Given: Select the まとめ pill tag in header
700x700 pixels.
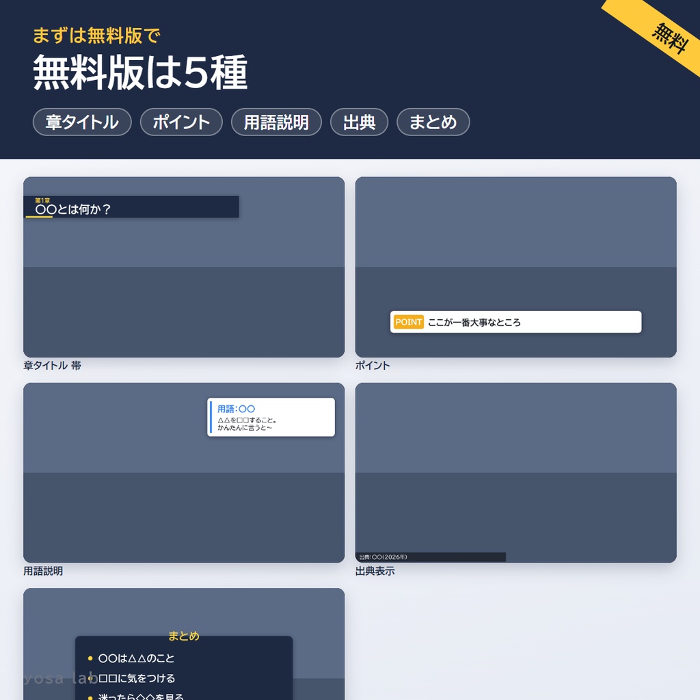Looking at the screenshot, I should pyautogui.click(x=433, y=122).
